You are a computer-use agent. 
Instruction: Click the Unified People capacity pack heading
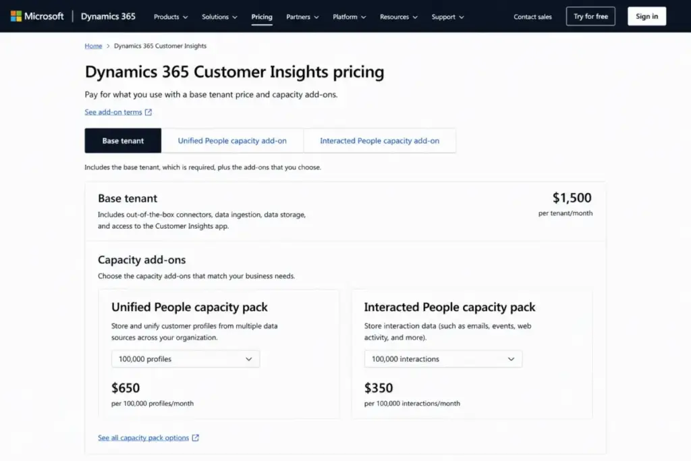[190, 307]
